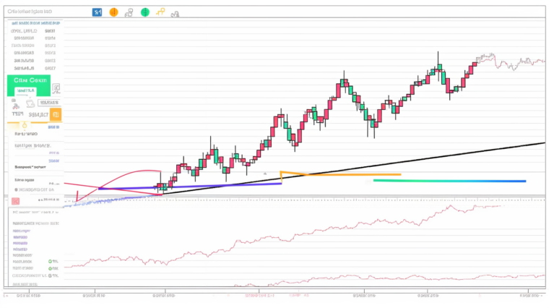Toggle the first green indicator in lower list
This screenshot has width=549, height=308.
coord(51,261)
